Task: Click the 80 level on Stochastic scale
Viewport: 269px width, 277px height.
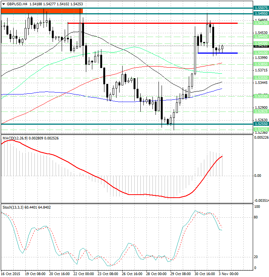Action: click(257, 217)
